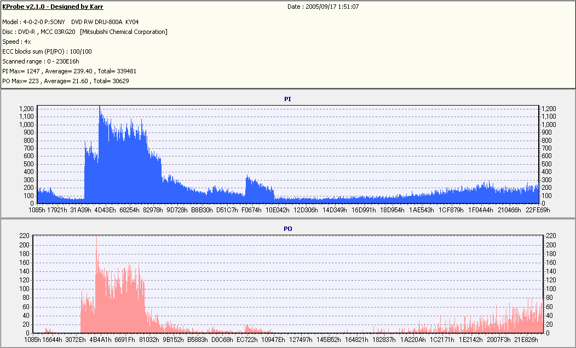
Task: Click the 'PI' chart title
Action: 287,99
